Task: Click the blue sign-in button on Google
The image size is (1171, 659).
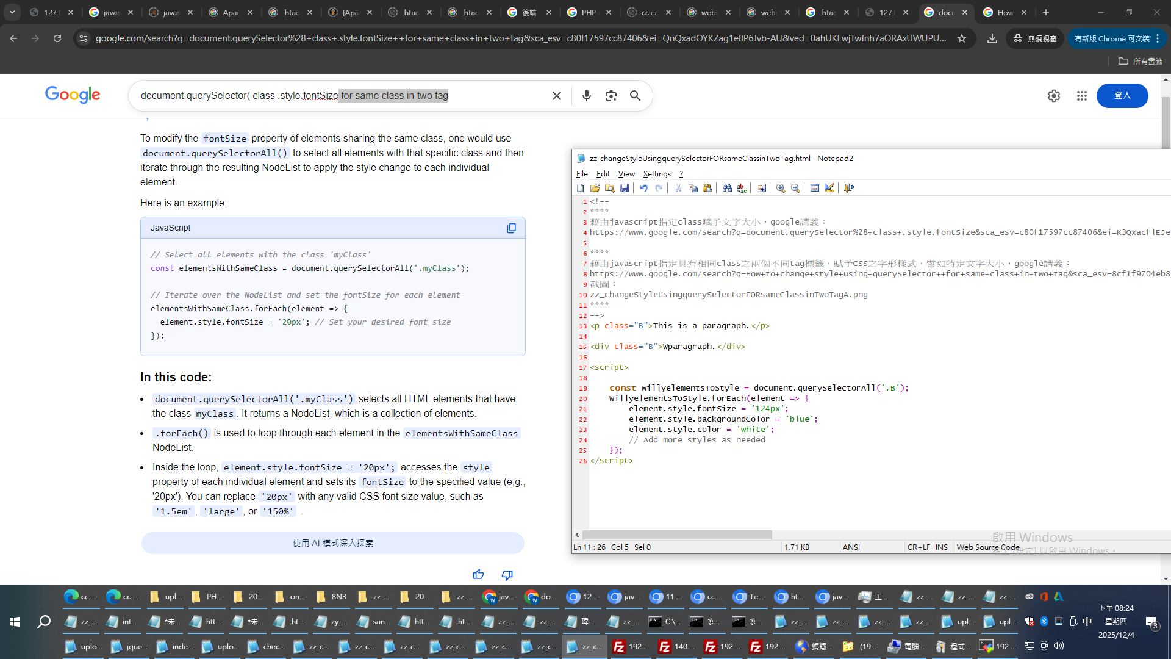Action: (x=1122, y=96)
